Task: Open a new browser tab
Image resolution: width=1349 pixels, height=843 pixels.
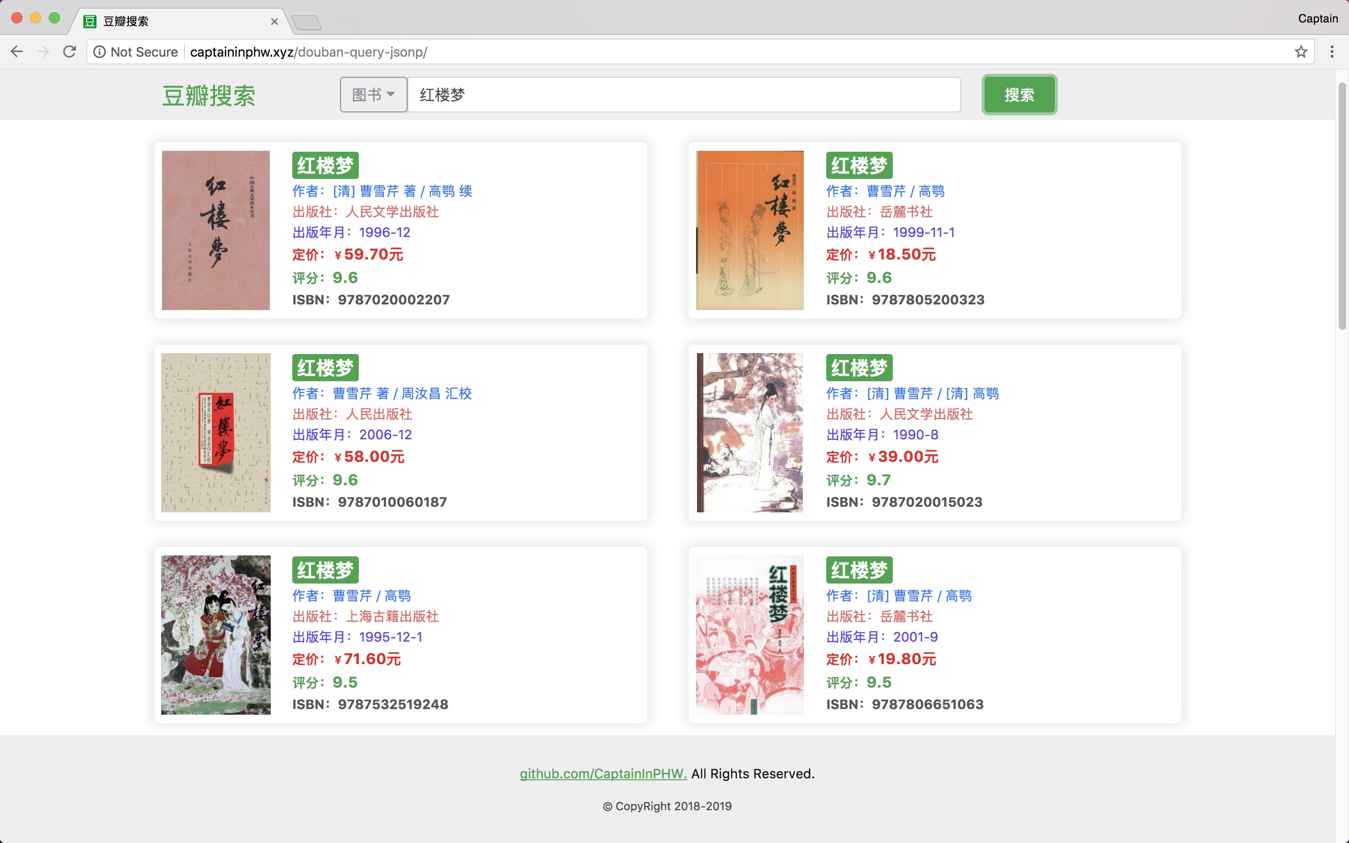Action: pyautogui.click(x=306, y=23)
